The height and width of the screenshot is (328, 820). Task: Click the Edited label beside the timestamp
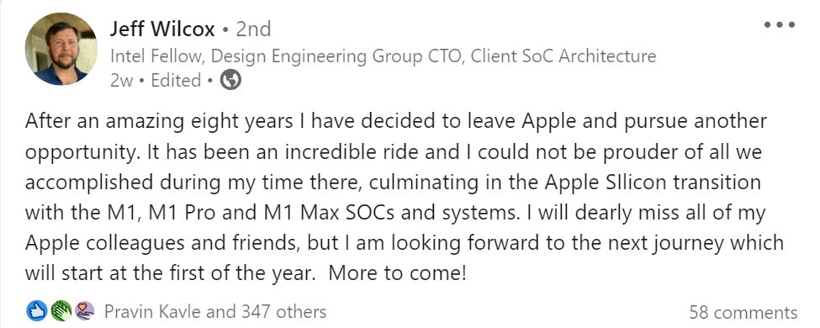pyautogui.click(x=177, y=81)
